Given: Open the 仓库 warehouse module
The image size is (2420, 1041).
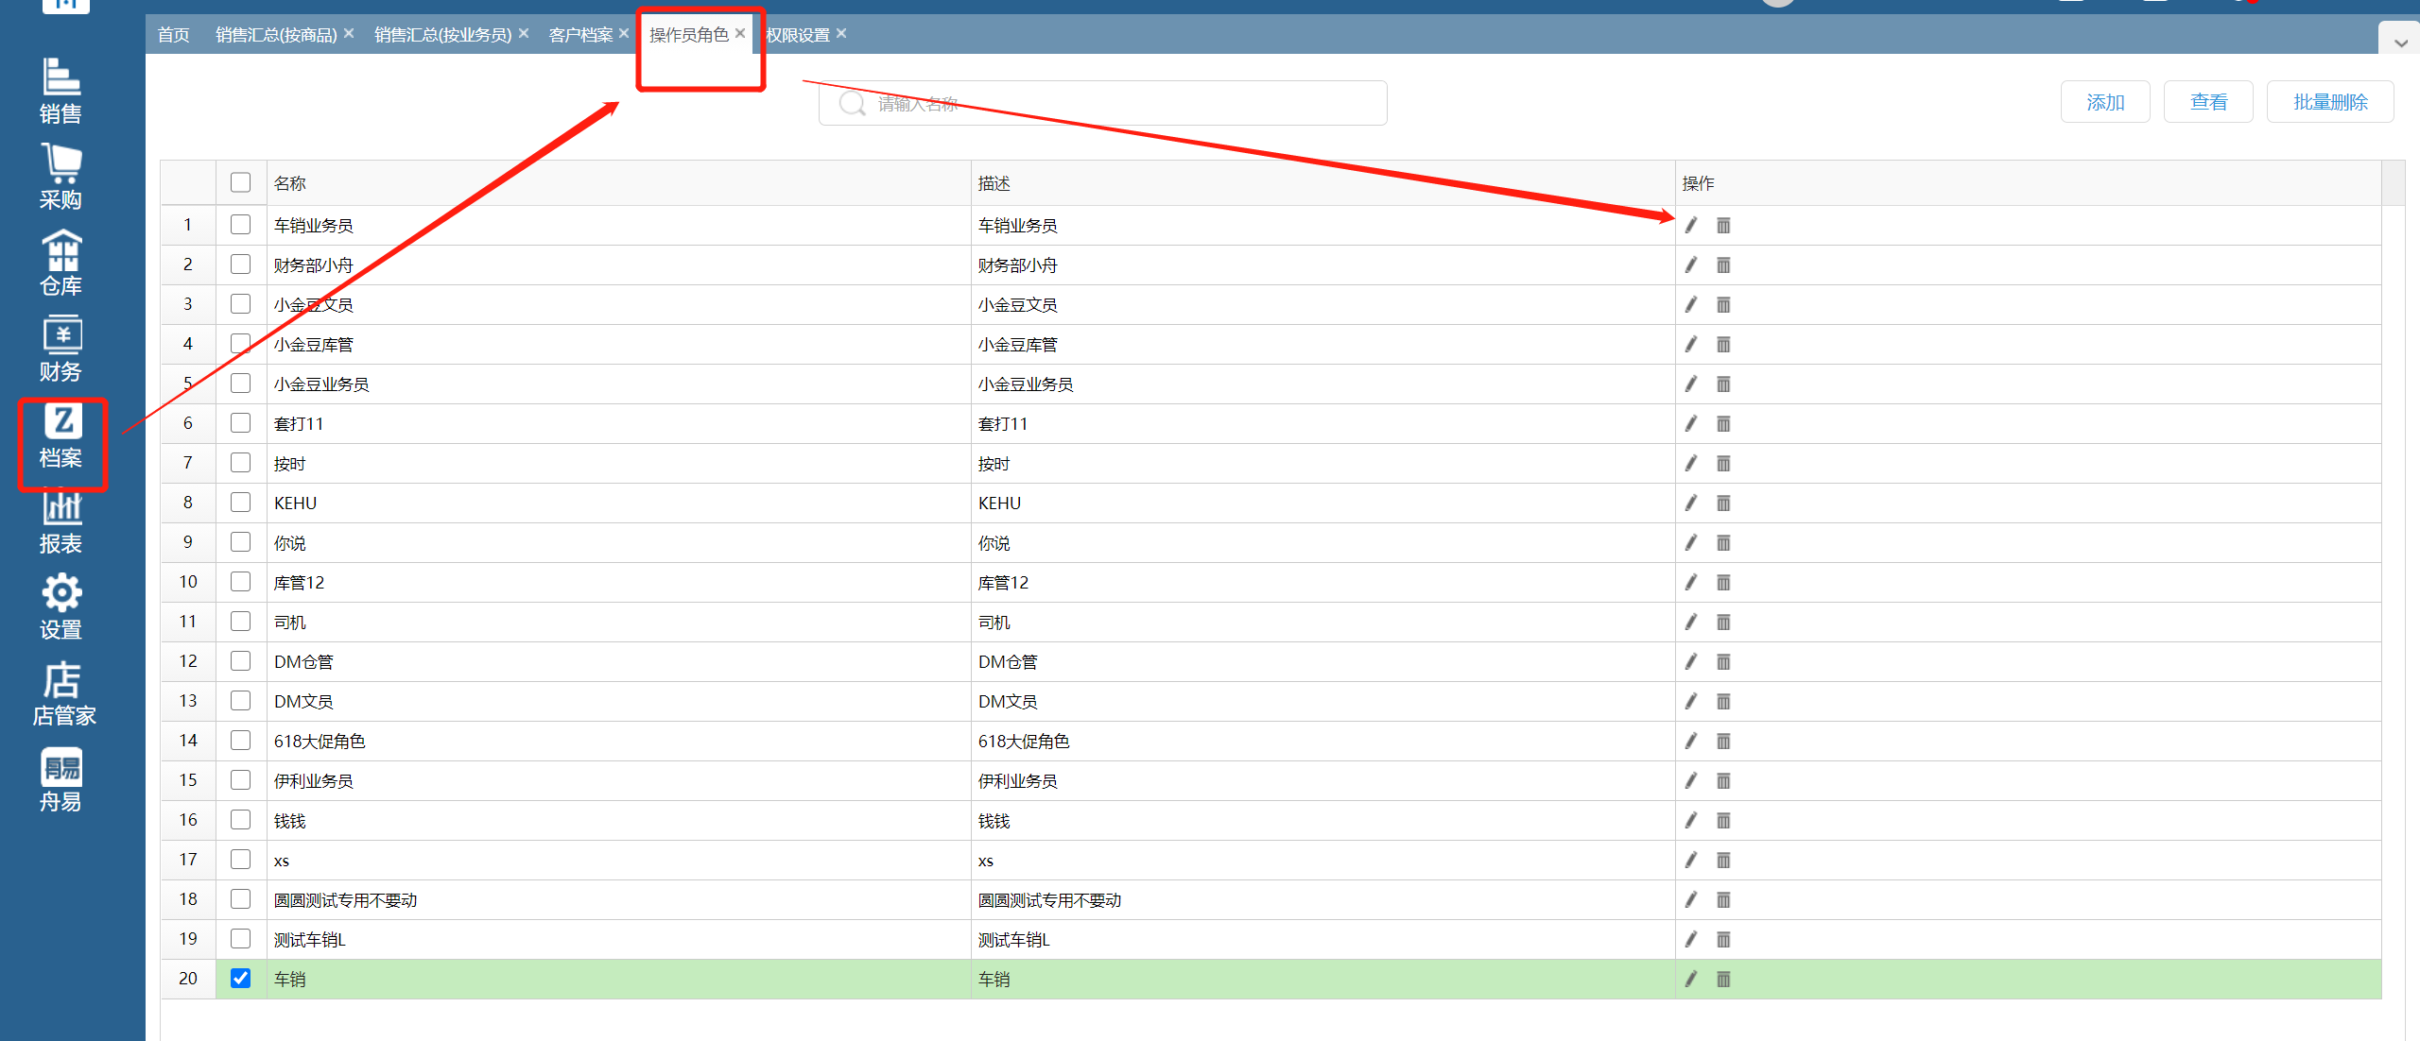Looking at the screenshot, I should click(x=60, y=264).
